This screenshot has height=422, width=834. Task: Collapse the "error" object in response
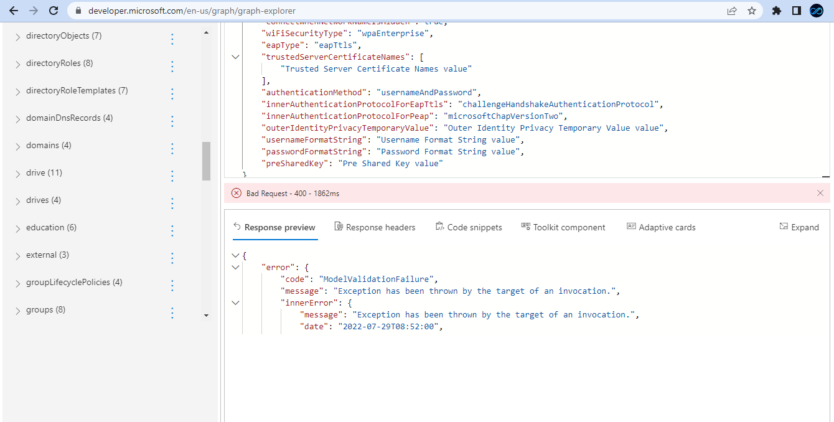pos(235,267)
